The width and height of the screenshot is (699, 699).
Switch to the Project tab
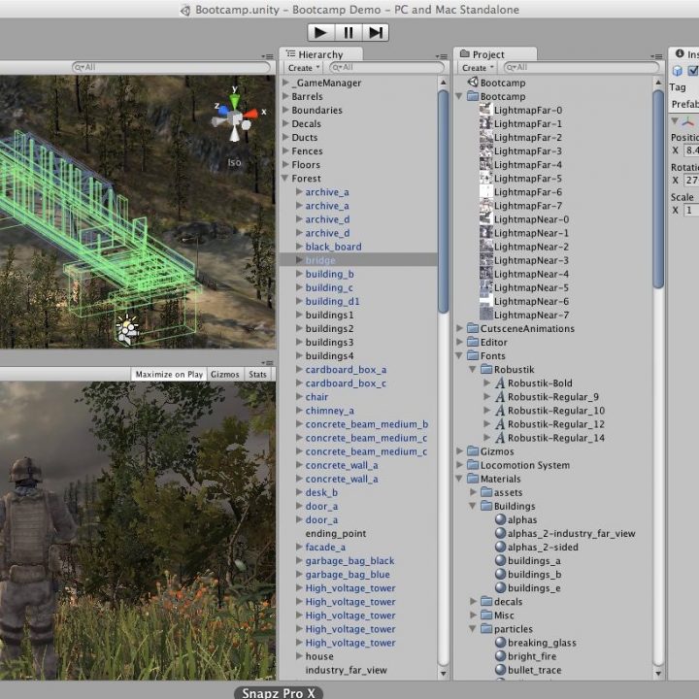tap(495, 54)
